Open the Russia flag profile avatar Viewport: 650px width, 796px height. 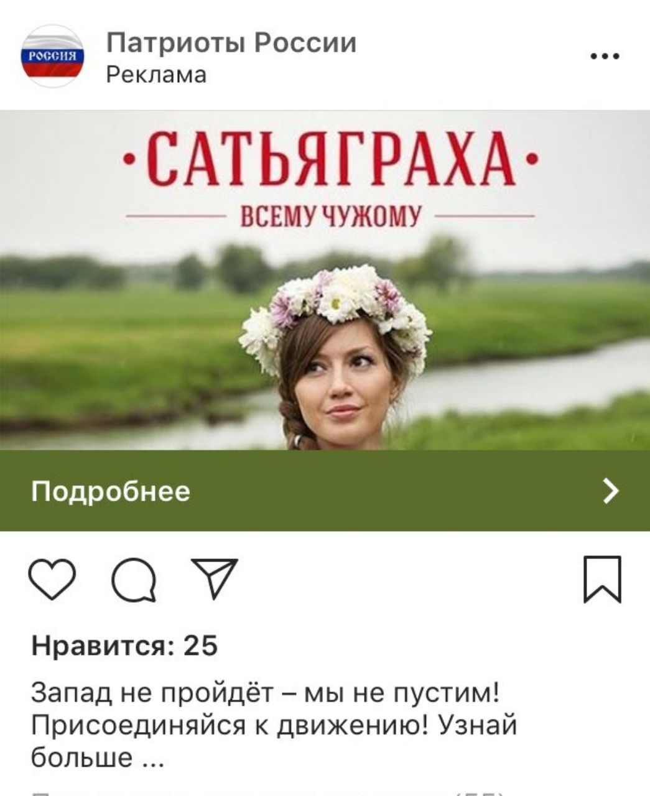click(53, 56)
